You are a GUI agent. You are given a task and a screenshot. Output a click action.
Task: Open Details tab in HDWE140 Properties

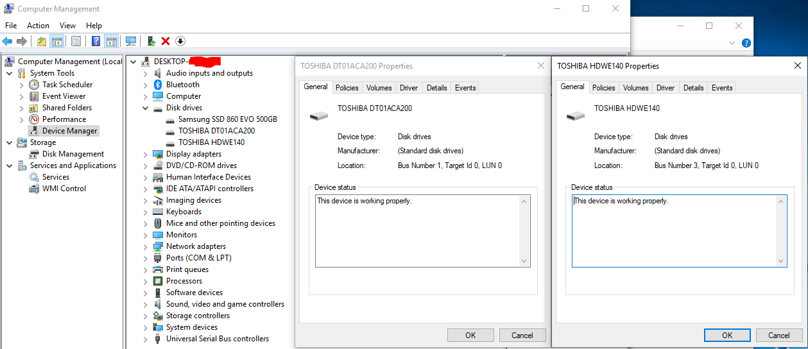(693, 88)
